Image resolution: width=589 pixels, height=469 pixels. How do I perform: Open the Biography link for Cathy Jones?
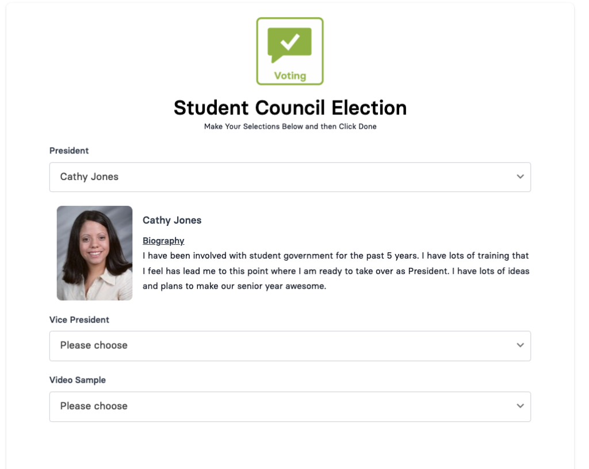[x=163, y=240]
